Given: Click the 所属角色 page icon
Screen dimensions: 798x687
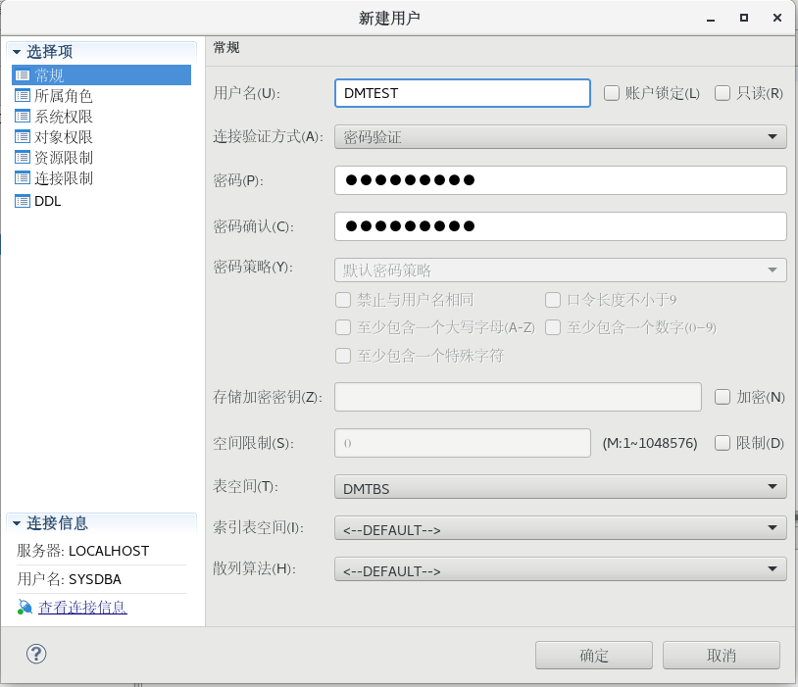Looking at the screenshot, I should point(23,96).
